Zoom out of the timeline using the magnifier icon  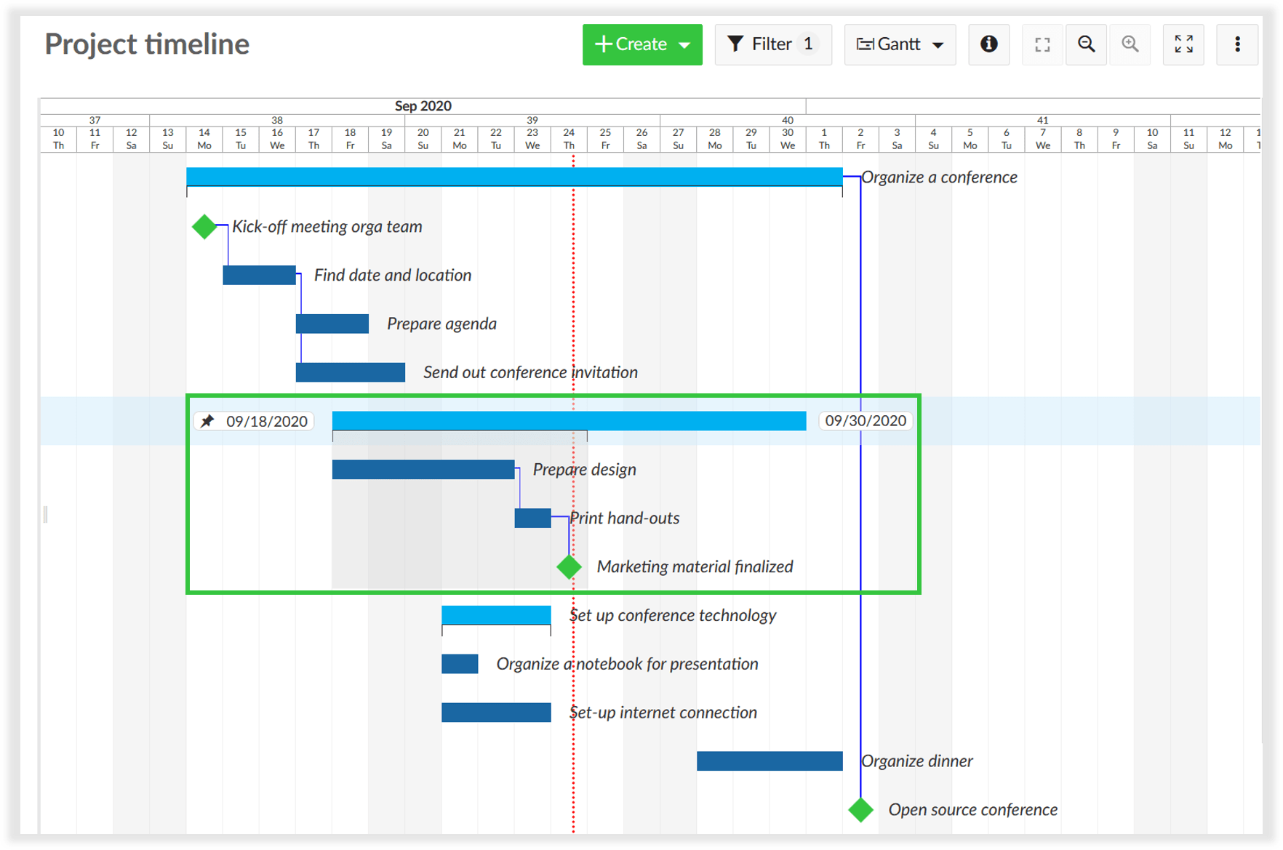[1086, 44]
